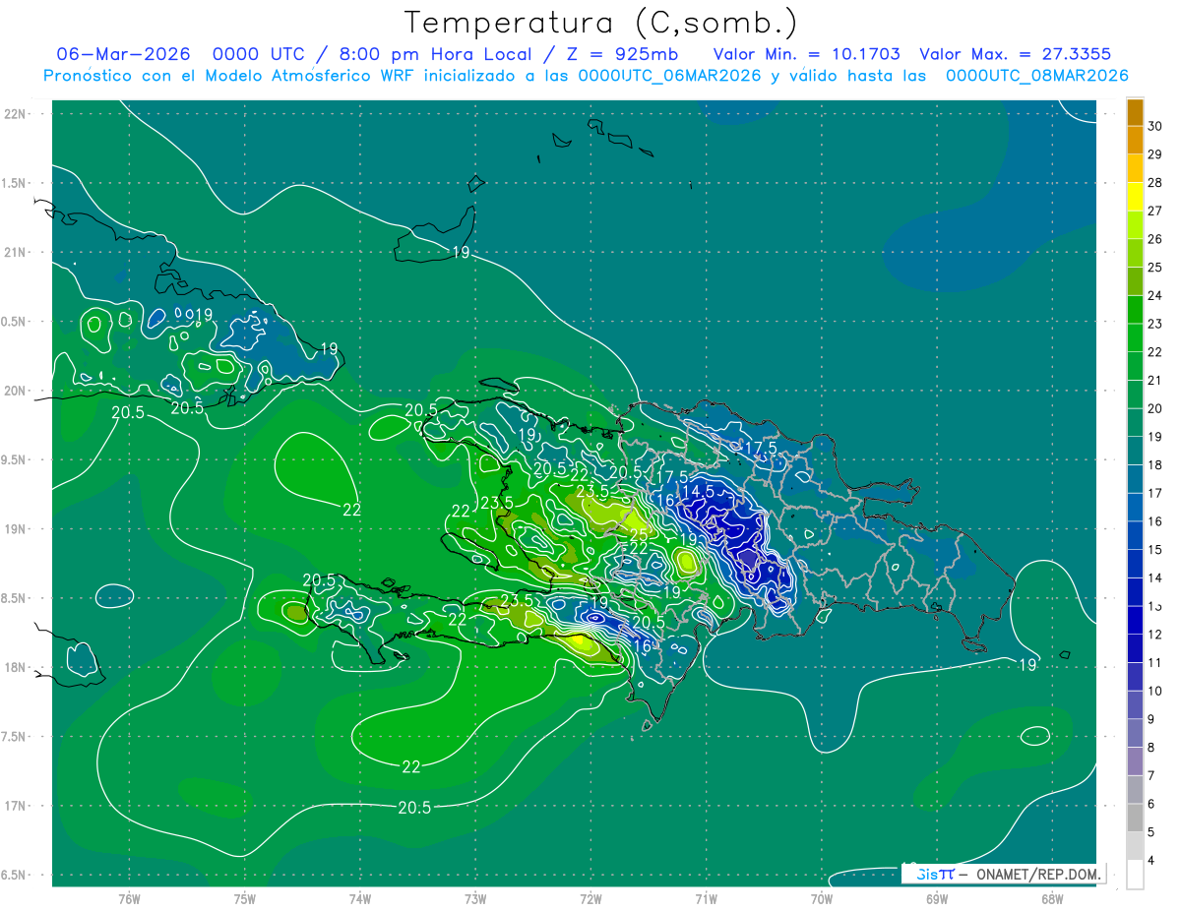Screen dimensions: 1181x912
Task: Click 'Valor Min. = 10.1703' text
Action: (x=806, y=54)
